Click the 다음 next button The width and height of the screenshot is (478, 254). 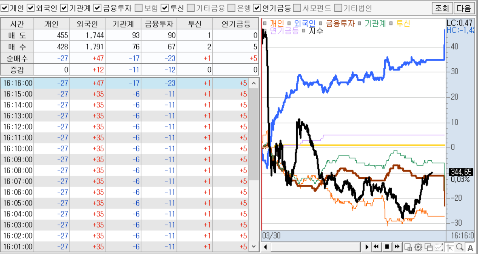[x=463, y=8]
